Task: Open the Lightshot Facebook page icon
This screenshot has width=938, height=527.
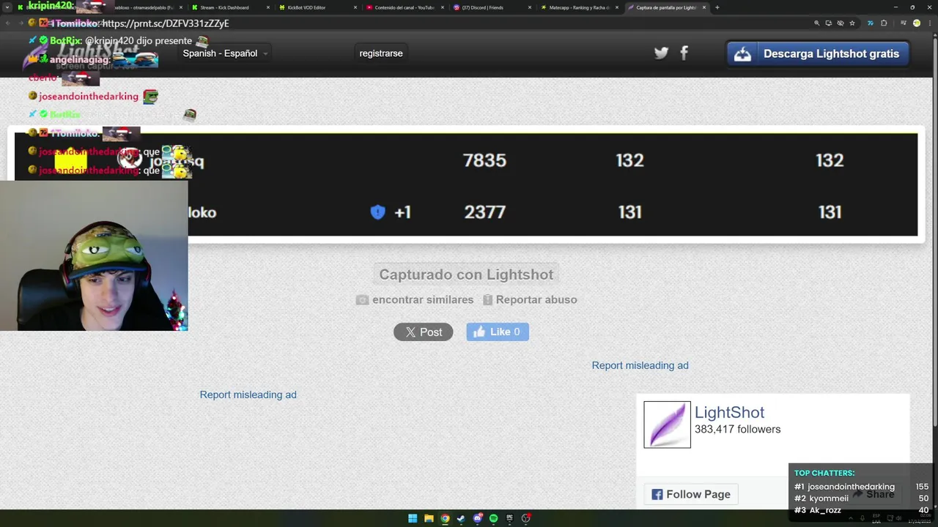Action: [x=684, y=53]
